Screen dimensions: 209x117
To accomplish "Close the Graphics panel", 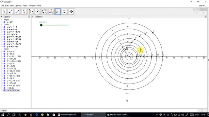I will coord(206,17).
